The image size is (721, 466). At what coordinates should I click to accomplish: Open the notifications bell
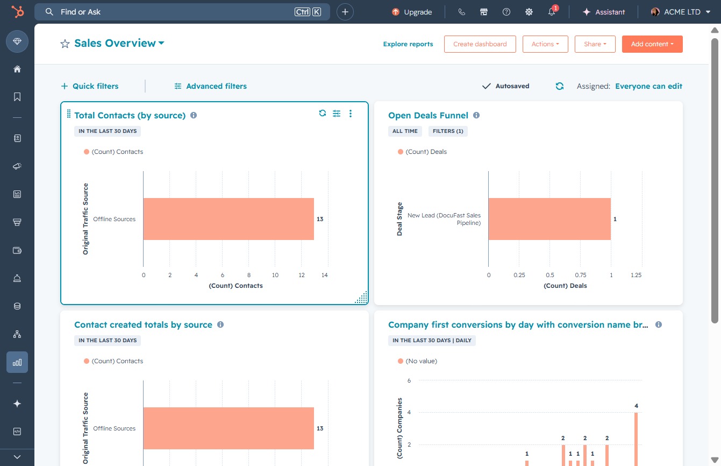552,12
